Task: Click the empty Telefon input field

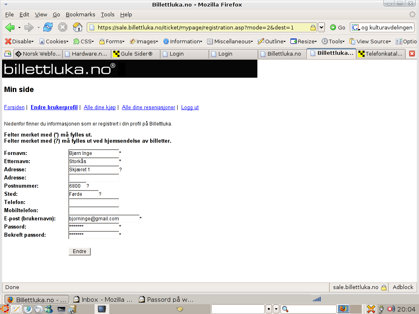Action: pyautogui.click(x=94, y=202)
